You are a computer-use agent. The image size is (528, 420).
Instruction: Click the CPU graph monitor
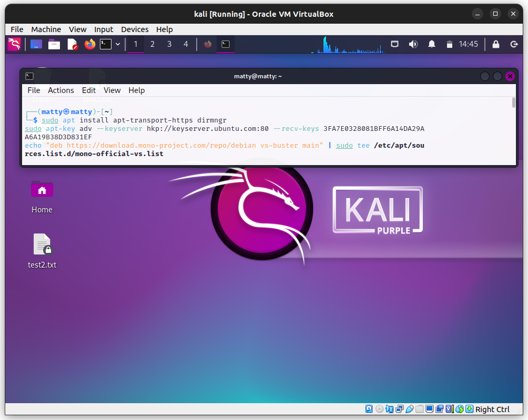(348, 45)
